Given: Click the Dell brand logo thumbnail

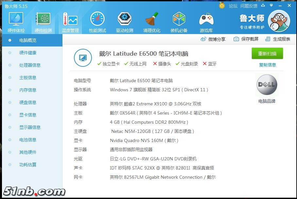Looking at the screenshot, I should point(267,84).
